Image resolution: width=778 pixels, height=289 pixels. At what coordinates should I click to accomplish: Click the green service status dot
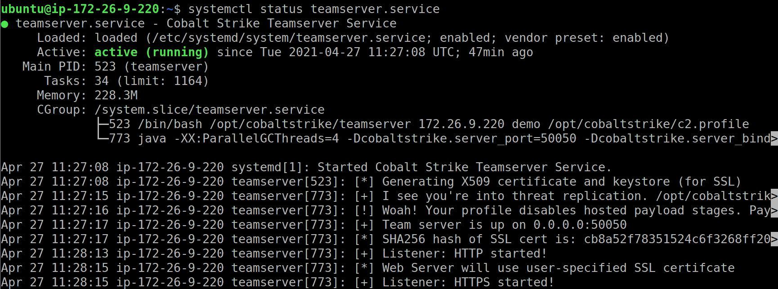point(5,24)
